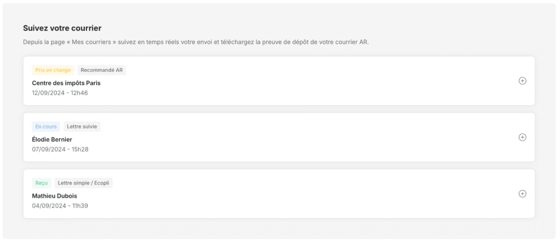
Task: Select the "Recommandé AR" tag
Action: point(102,70)
